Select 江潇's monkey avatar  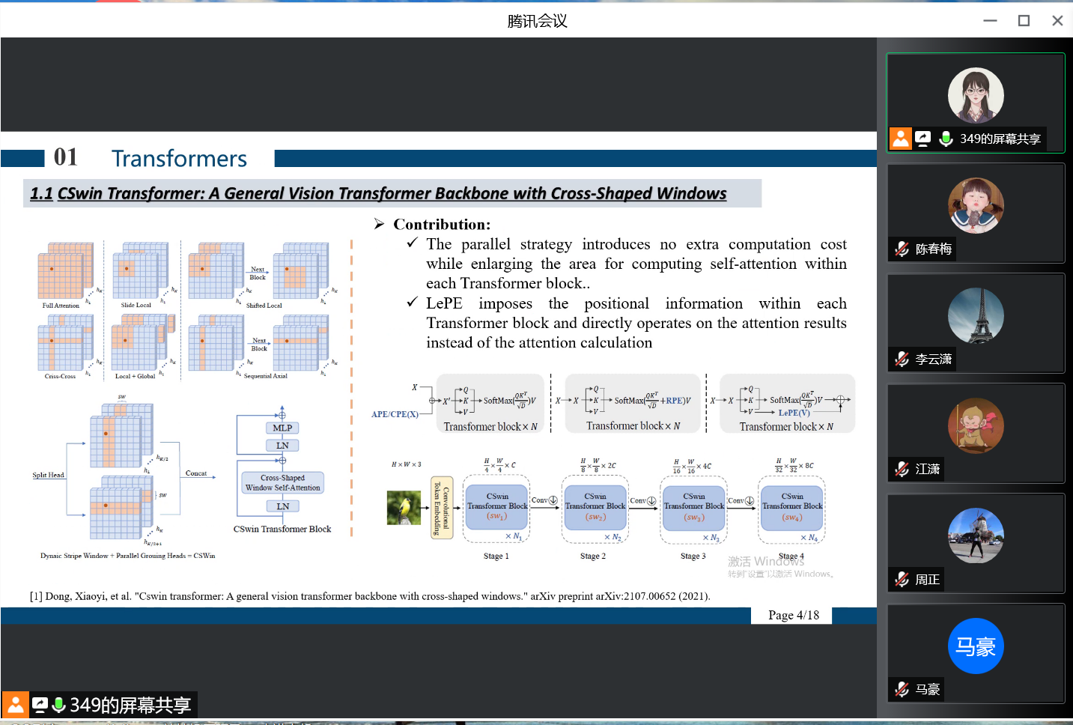[x=976, y=425]
